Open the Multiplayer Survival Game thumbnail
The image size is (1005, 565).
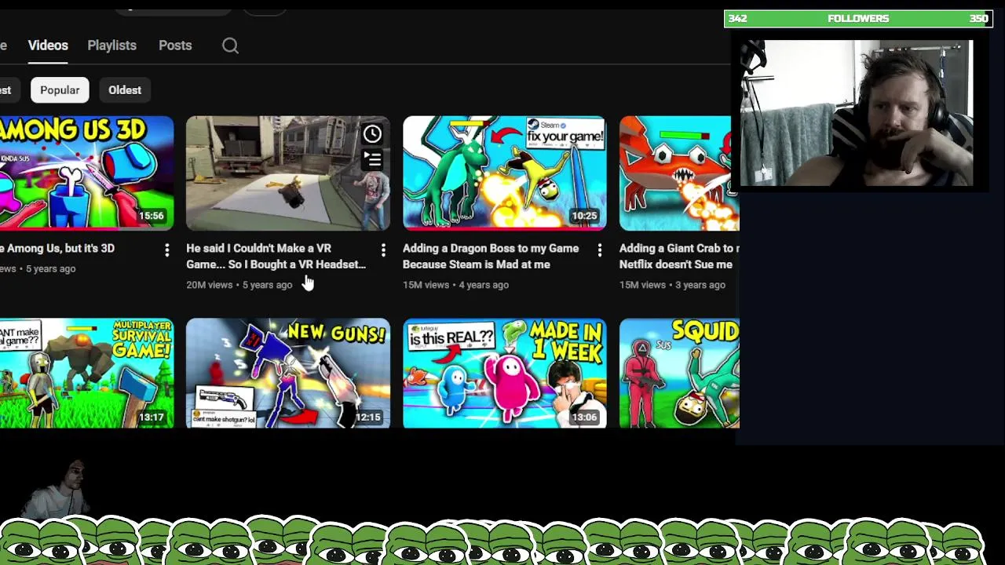(86, 374)
